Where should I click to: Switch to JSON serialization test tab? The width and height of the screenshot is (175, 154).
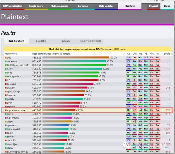point(12,6)
